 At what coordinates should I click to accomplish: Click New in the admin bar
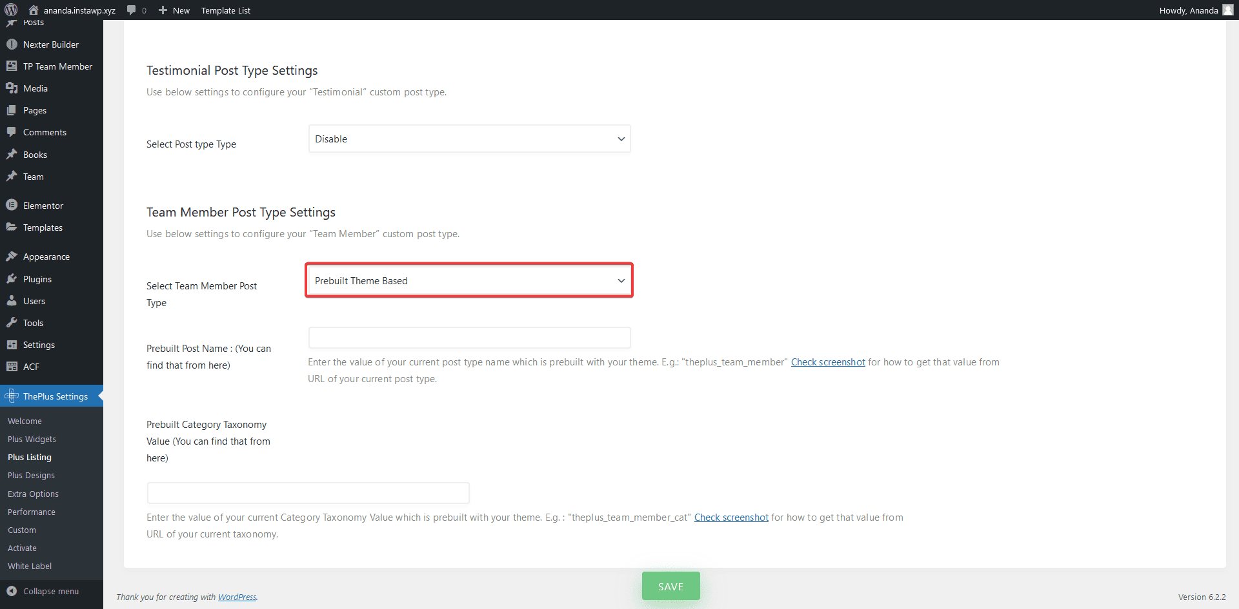coord(181,10)
